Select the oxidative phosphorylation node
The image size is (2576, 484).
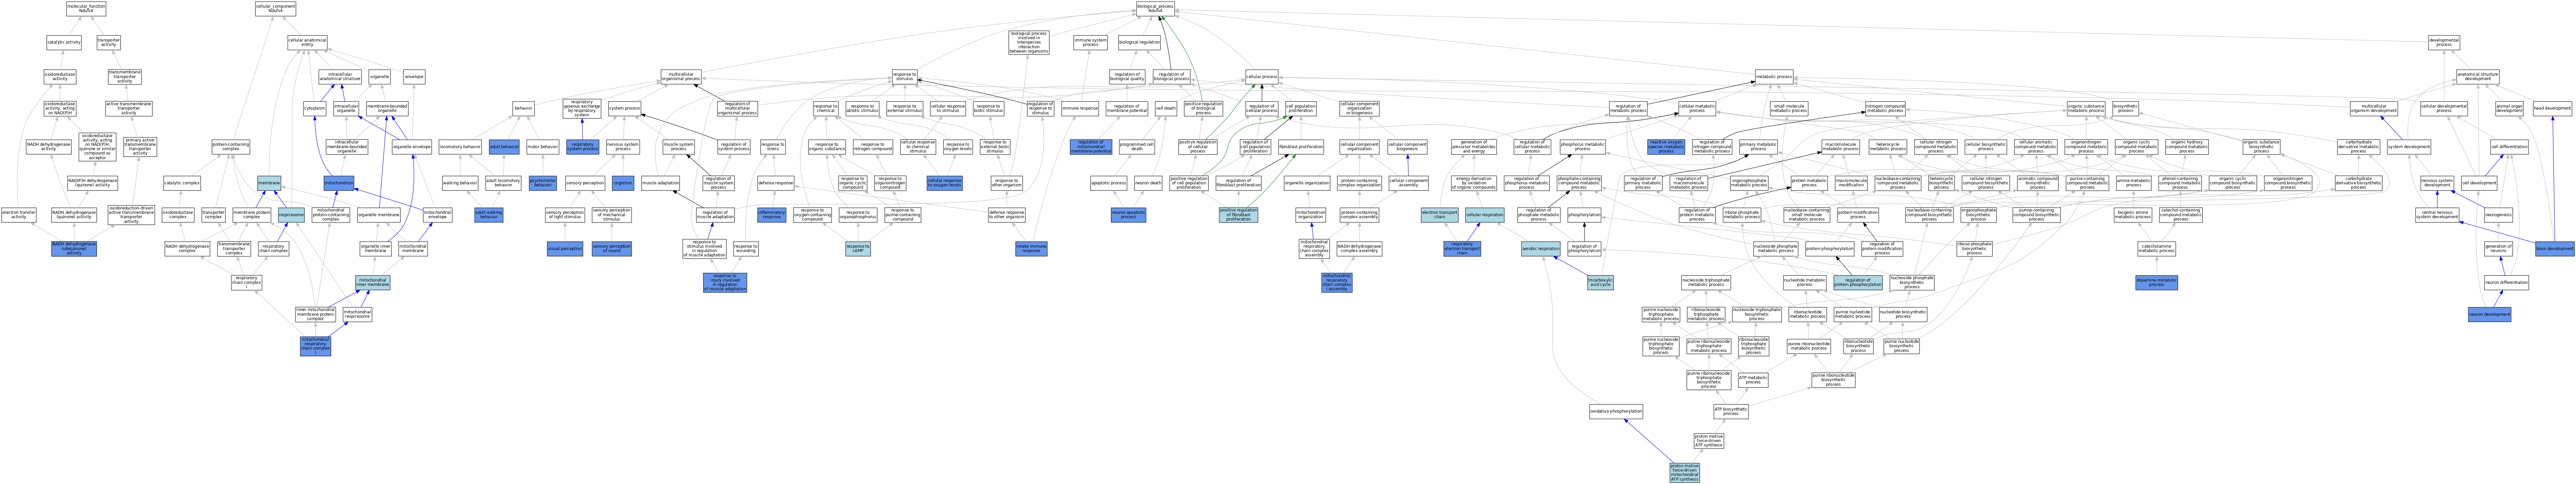point(1616,411)
